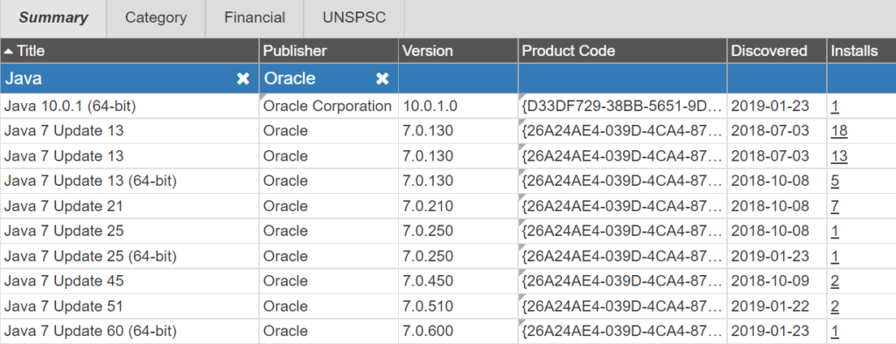Switch to the Category tab

(156, 17)
